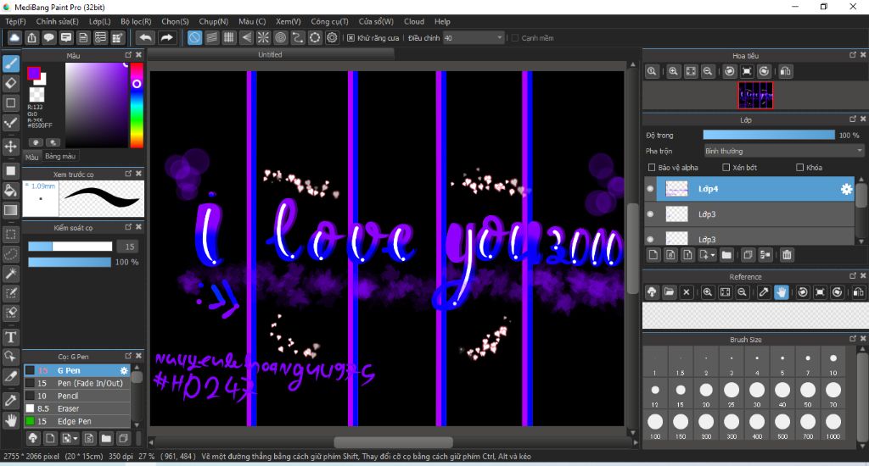Select the Gradient tool
Screen dimensions: 869x466
click(x=10, y=210)
